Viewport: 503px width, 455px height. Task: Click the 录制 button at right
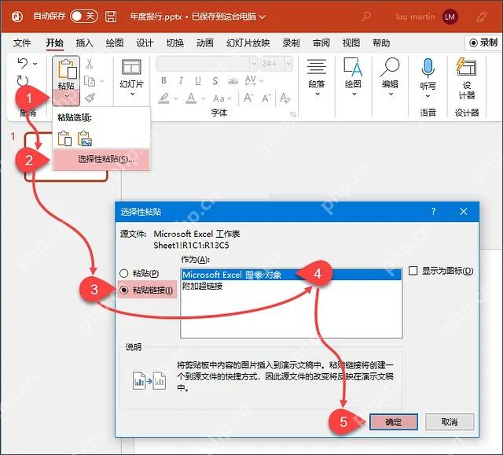tap(483, 43)
